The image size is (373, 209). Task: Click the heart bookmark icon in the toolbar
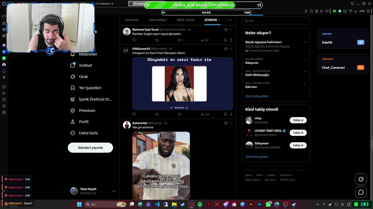[327, 11]
